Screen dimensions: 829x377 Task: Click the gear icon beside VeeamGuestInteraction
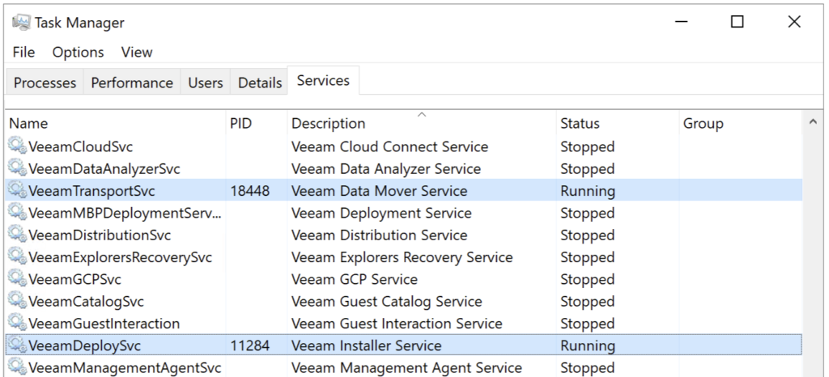point(18,322)
